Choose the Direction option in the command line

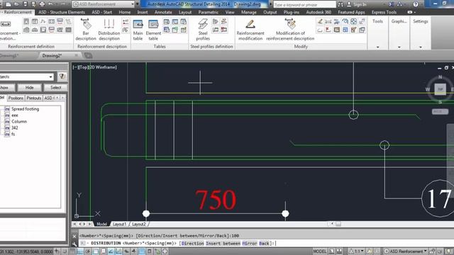(x=192, y=244)
